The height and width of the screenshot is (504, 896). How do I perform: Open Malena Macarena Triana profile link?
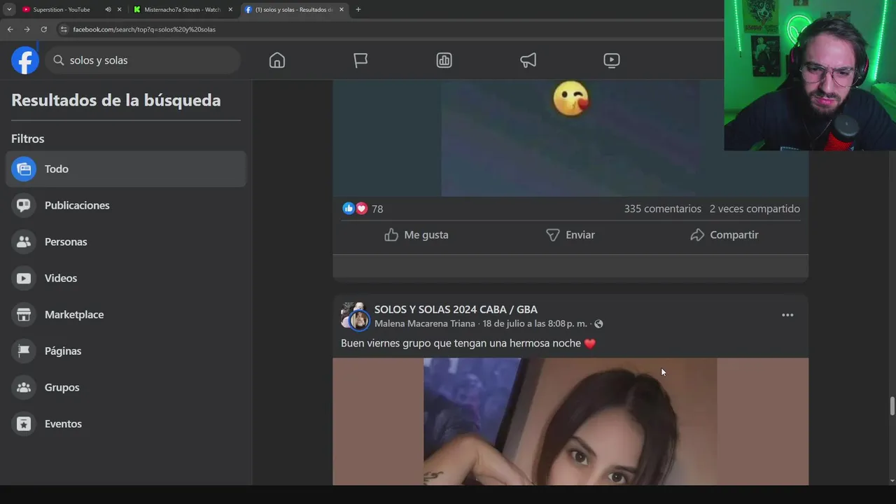[x=424, y=324]
